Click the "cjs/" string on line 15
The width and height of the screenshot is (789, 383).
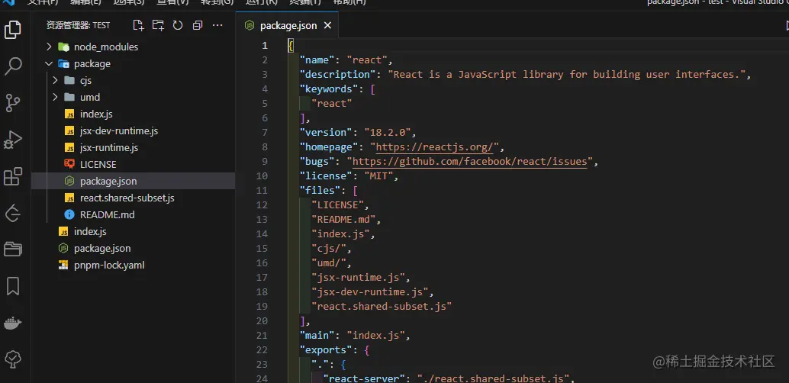coord(329,249)
